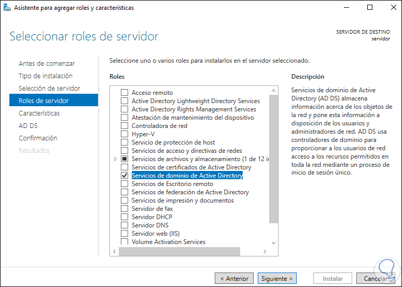The height and width of the screenshot is (287, 402).
Task: Click the horizontal scroll left arrow
Action: [114, 251]
